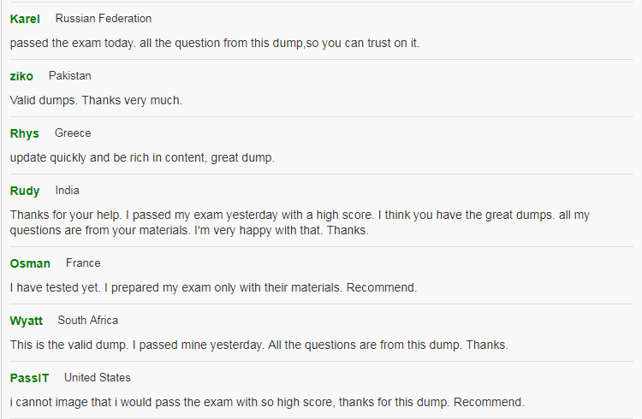Open the reviewer name ziko
Image resolution: width=642 pixels, height=419 pixels.
[x=21, y=76]
